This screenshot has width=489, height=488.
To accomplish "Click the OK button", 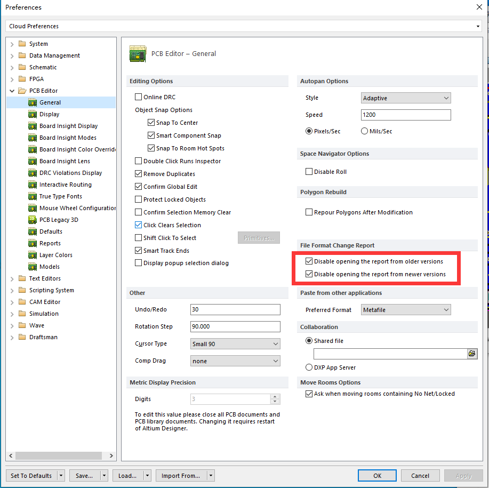I will [377, 476].
